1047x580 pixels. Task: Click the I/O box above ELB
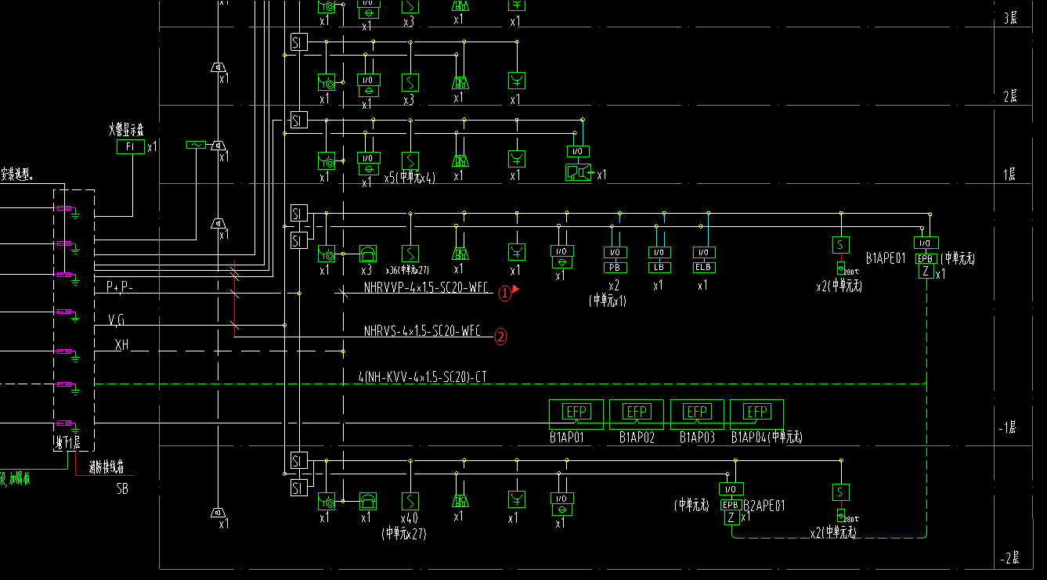point(703,252)
